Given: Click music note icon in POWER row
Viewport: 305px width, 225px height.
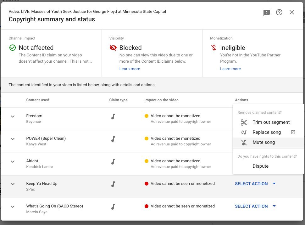Looking at the screenshot, I should pyautogui.click(x=113, y=139).
